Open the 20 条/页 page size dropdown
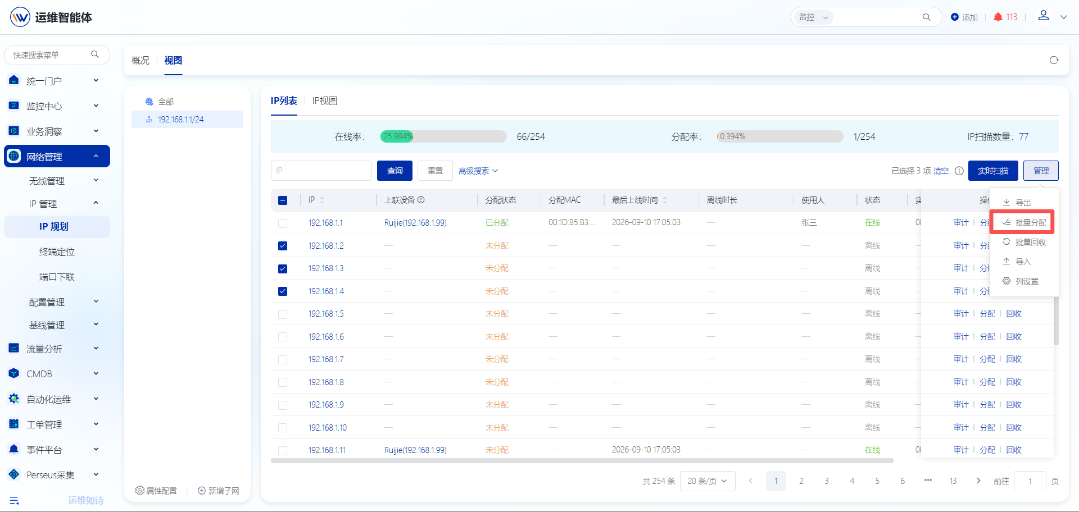1079x512 pixels. pyautogui.click(x=708, y=481)
